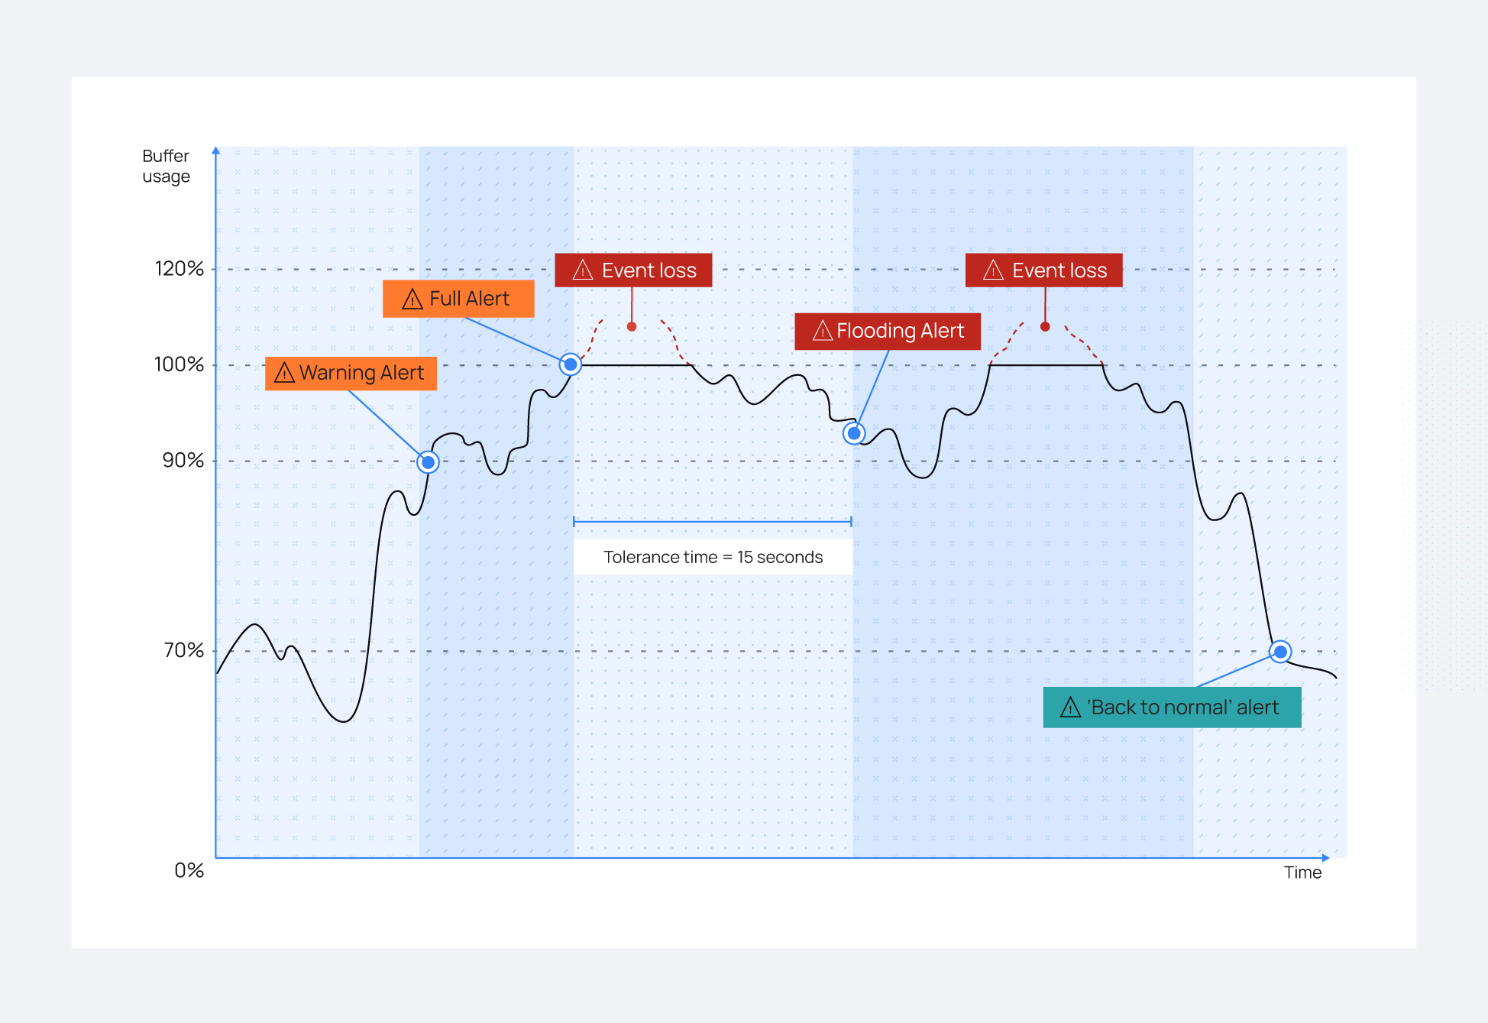Click the Warning Alert triangle icon

(284, 373)
